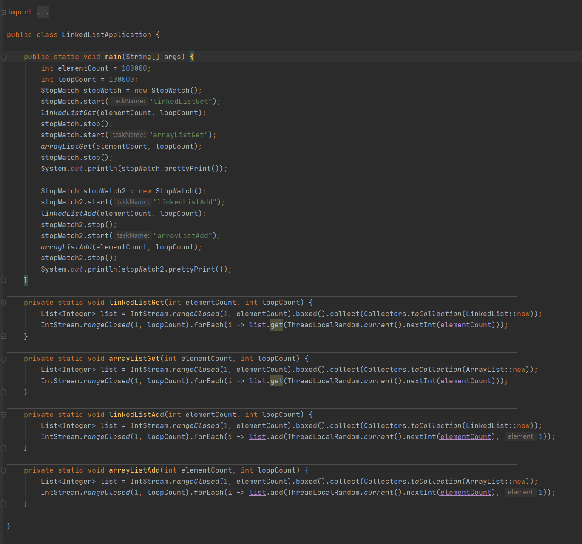582x544 pixels.
Task: Collapse the arrayListGet method via its fold marker
Action: [x=3, y=359]
